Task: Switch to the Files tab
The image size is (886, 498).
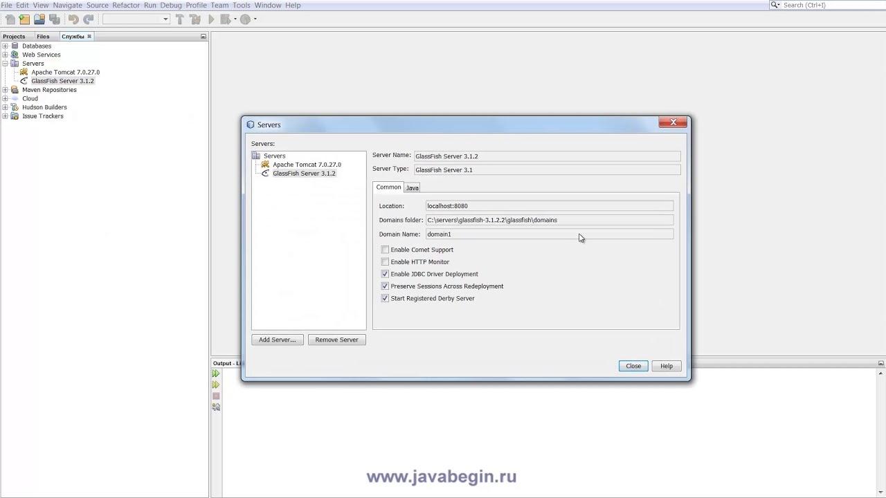Action: coord(43,37)
